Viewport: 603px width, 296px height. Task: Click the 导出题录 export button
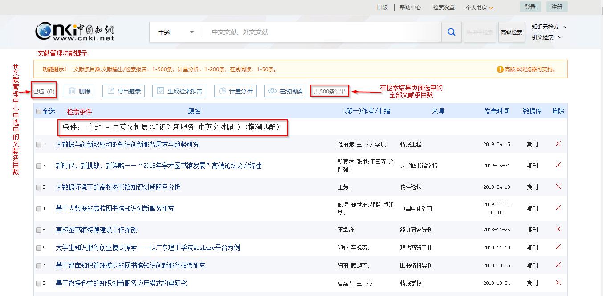[x=123, y=91]
